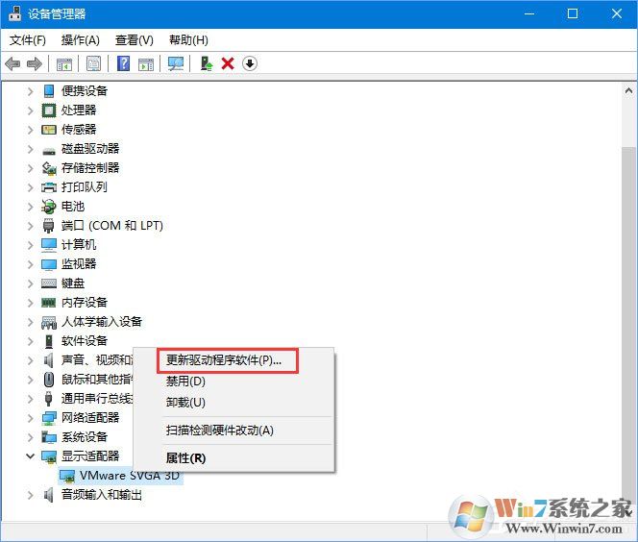Click the 存储控制器 icon
Screen dimensions: 638x542
pyautogui.click(x=49, y=168)
